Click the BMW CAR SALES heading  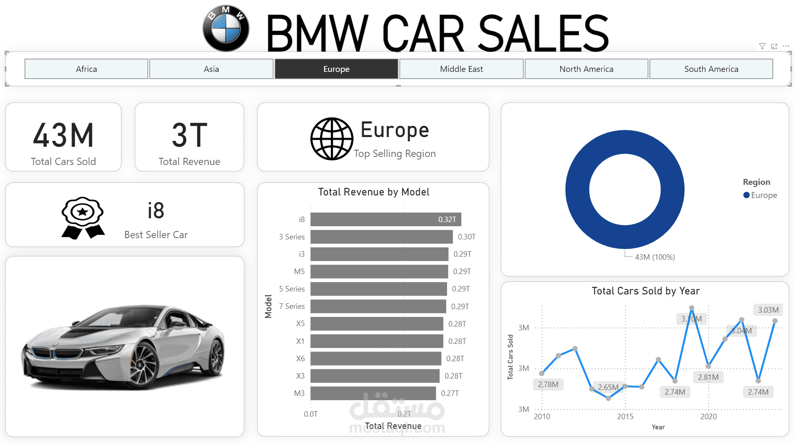[437, 33]
